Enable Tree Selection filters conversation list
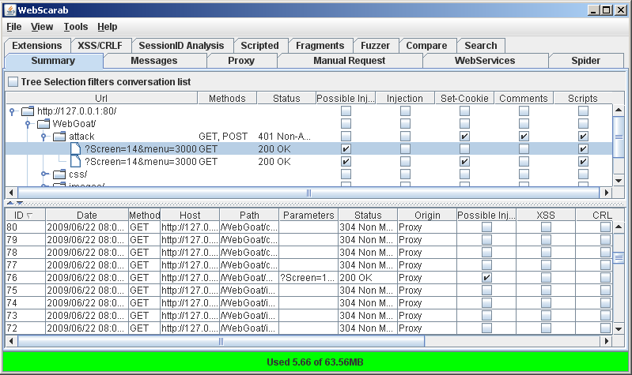This screenshot has width=632, height=375. pos(13,82)
